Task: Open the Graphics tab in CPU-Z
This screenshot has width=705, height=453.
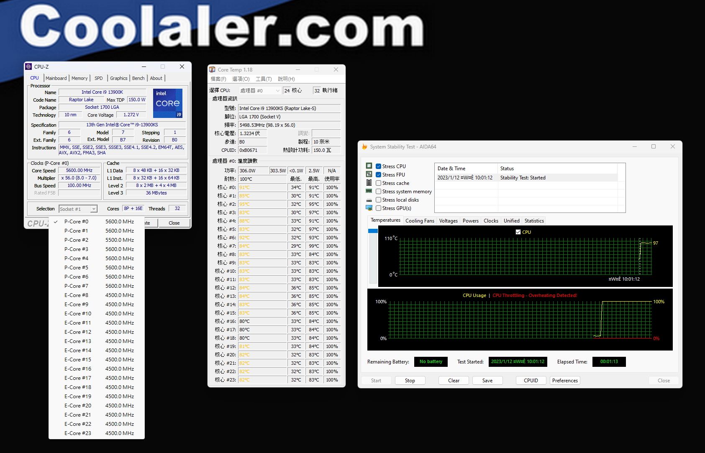Action: point(119,78)
